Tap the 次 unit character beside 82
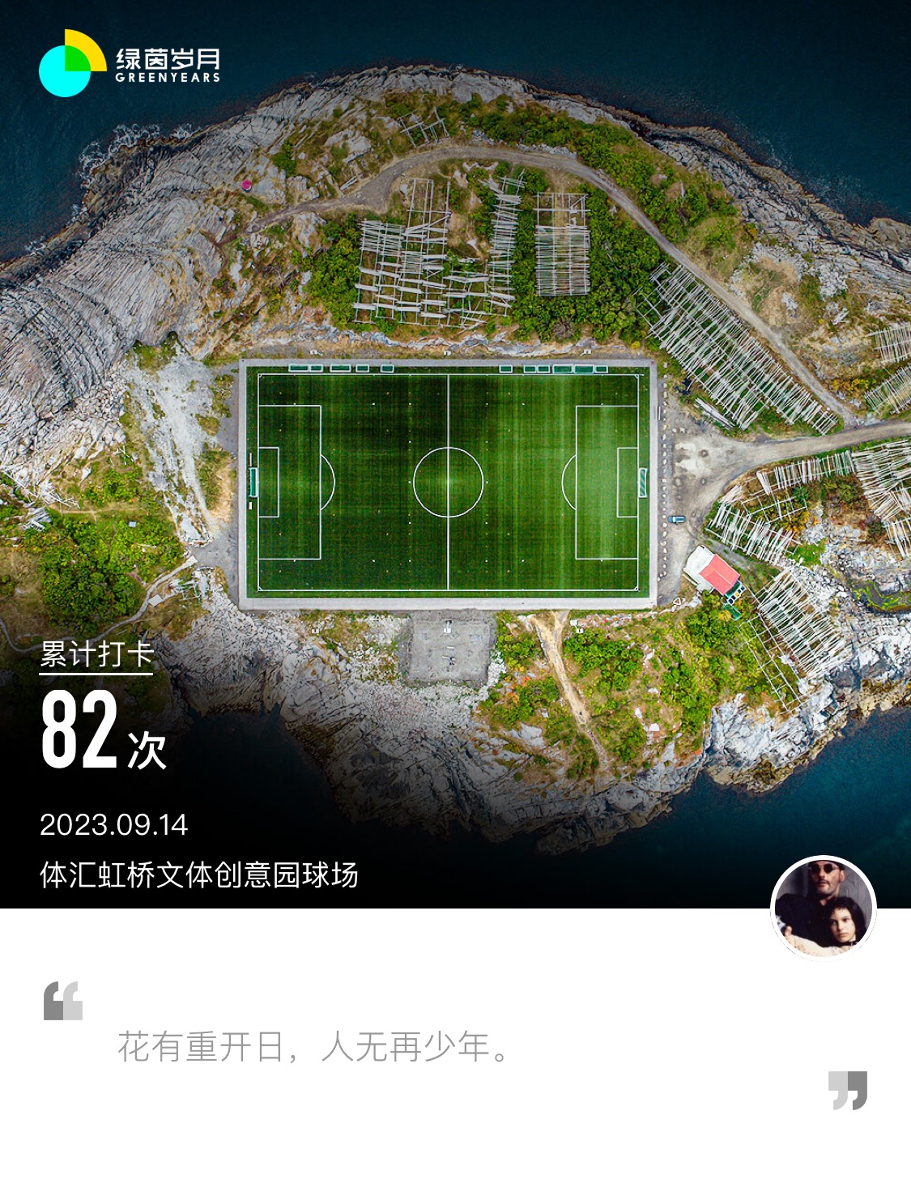Image resolution: width=911 pixels, height=1183 pixels. [x=147, y=750]
